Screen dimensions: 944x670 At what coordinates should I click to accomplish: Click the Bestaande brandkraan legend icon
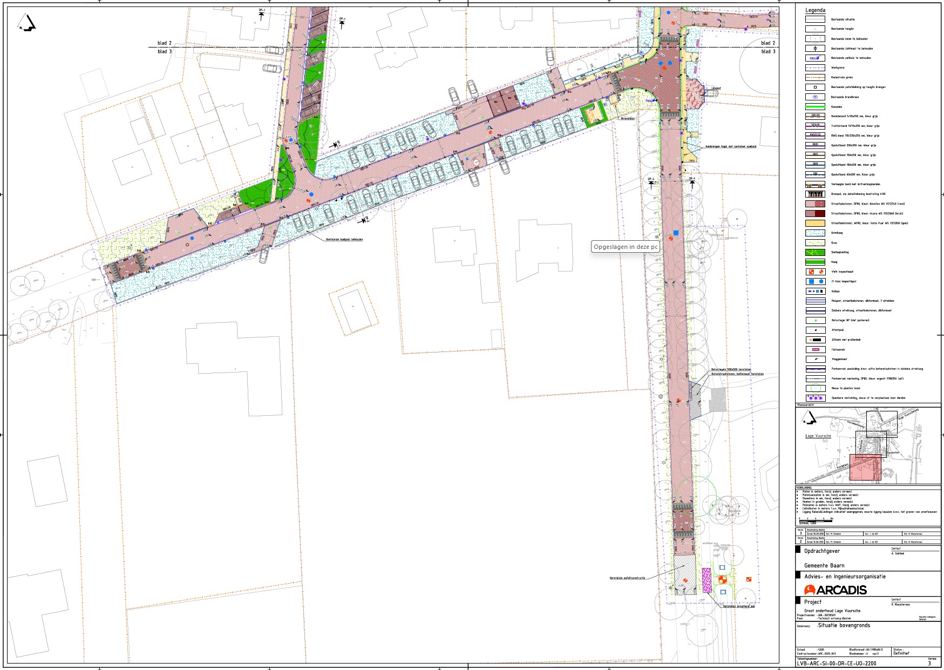[x=815, y=97]
